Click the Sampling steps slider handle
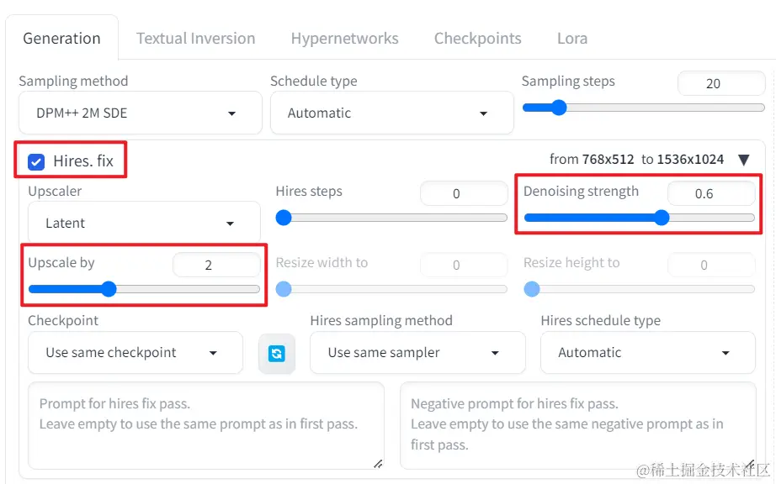This screenshot has width=776, height=484. pos(559,108)
